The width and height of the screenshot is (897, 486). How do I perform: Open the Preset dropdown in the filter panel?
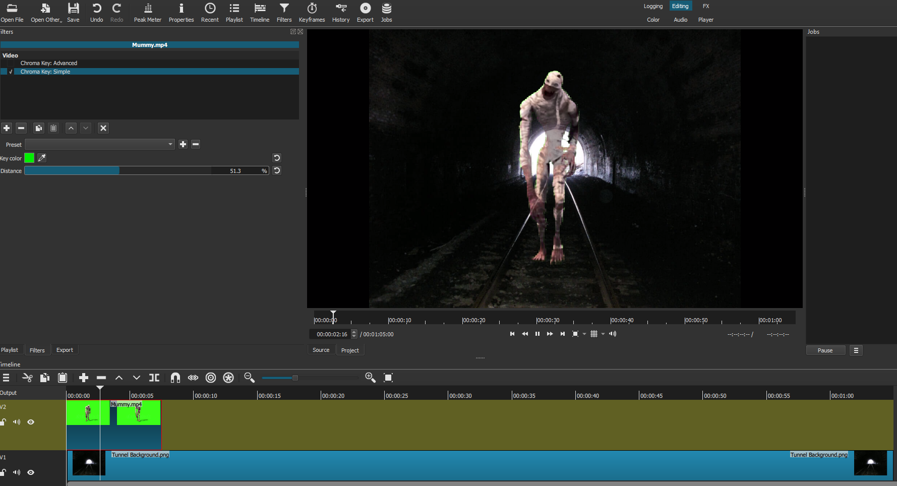[170, 144]
